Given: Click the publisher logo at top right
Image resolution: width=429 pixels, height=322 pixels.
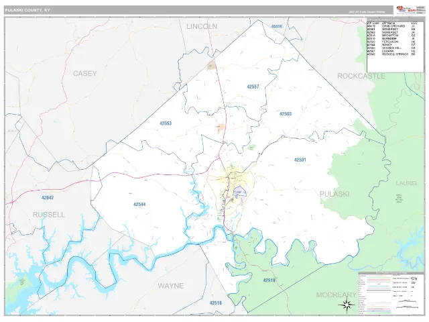Looking at the screenshot, I should pos(406,9).
